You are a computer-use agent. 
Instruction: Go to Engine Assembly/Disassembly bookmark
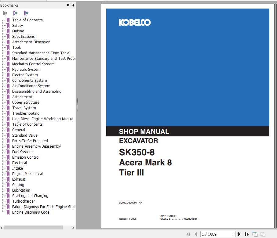pyautogui.click(x=36, y=146)
